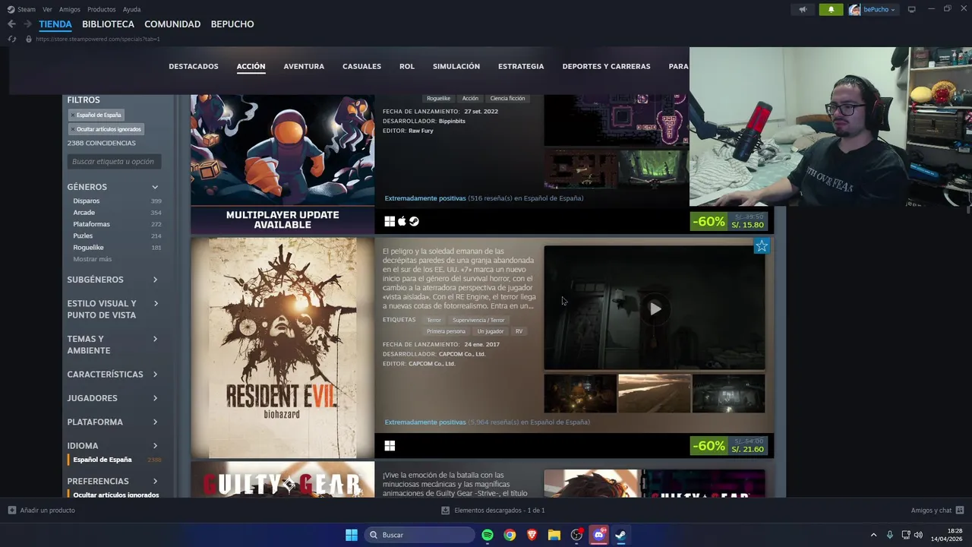The width and height of the screenshot is (972, 547).
Task: Click the Steam Deck compatibility icon
Action: [x=415, y=222]
